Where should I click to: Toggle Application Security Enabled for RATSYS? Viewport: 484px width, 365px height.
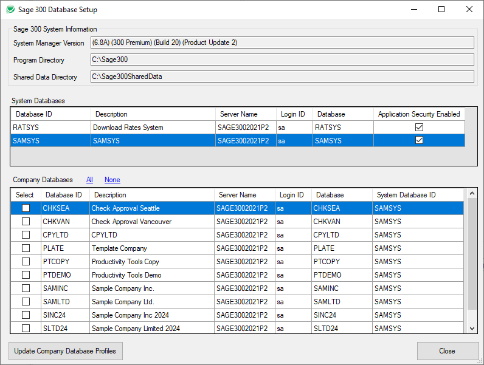[419, 127]
